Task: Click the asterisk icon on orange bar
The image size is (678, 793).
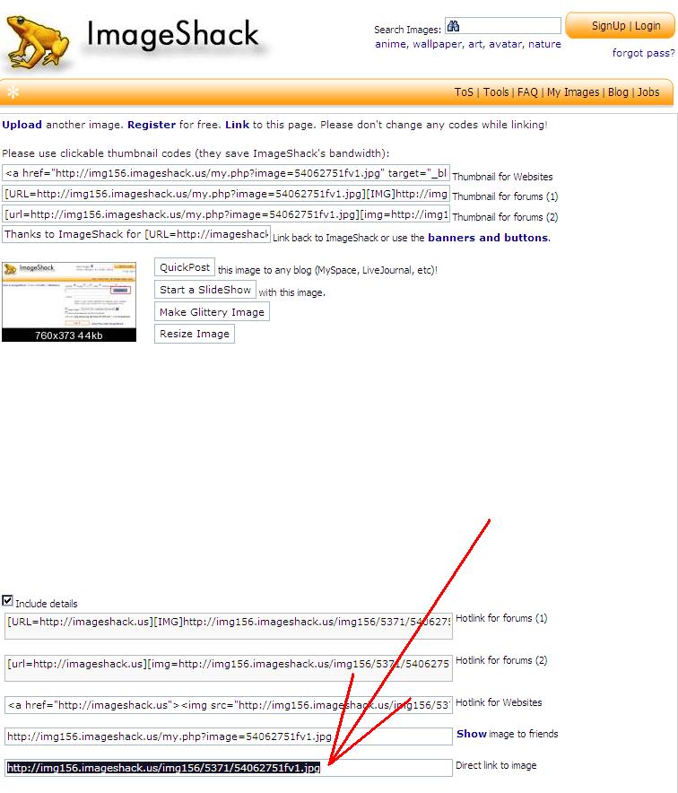Action: (x=13, y=92)
